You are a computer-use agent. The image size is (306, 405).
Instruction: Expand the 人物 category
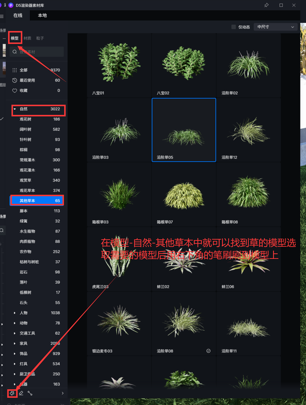(x=14, y=313)
